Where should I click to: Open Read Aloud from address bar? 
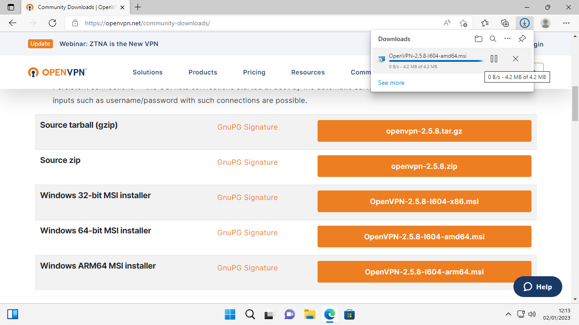click(447, 23)
